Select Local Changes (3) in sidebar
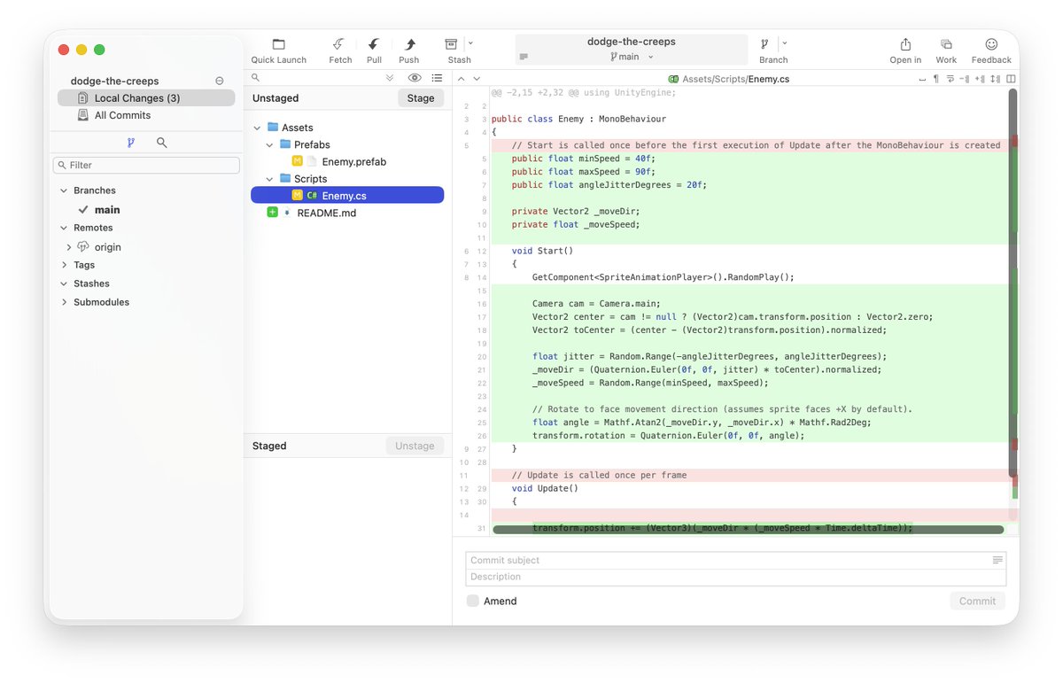Screen dimensions: 1063x683 pyautogui.click(x=146, y=97)
